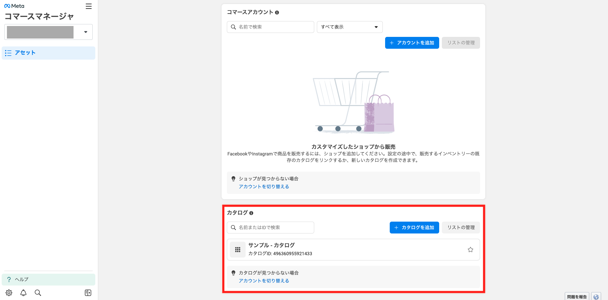Screen dimensions: 608x300
Task: Open the サンプル - カタログ row
Action: (353, 250)
